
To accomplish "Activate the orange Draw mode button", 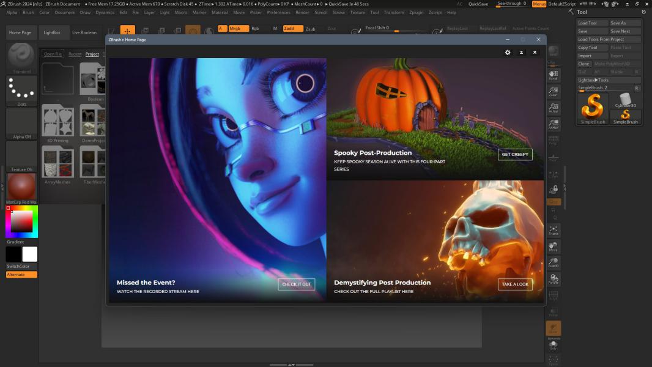I will 128,31.
